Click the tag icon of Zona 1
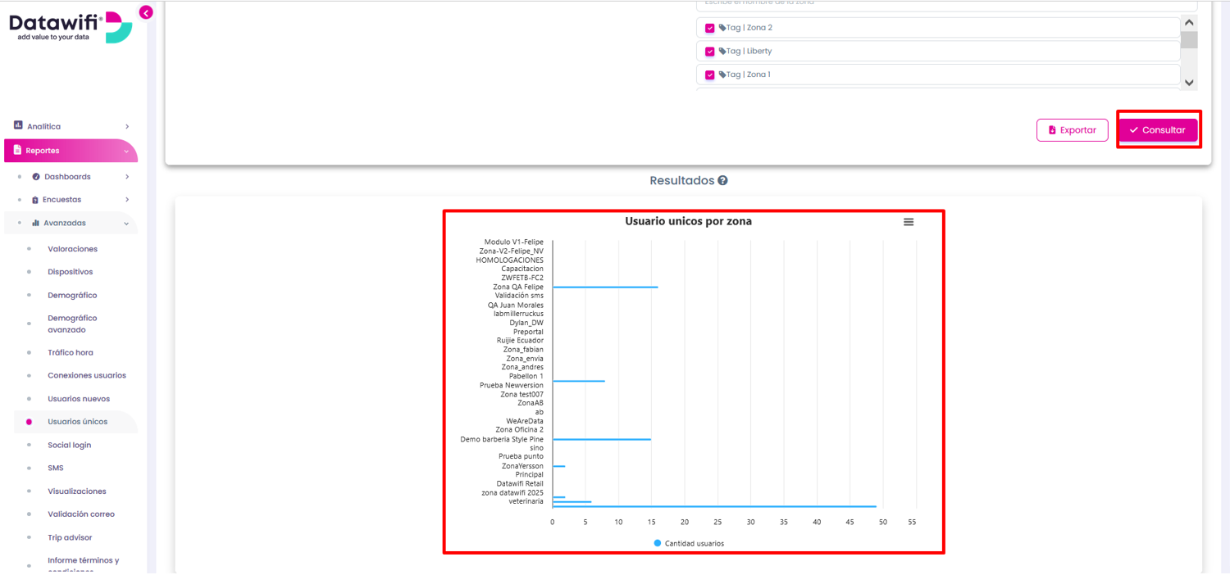1230x575 pixels. (722, 75)
